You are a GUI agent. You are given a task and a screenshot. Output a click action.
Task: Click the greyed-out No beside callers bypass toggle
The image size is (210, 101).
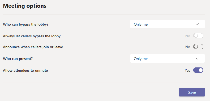coord(188,36)
